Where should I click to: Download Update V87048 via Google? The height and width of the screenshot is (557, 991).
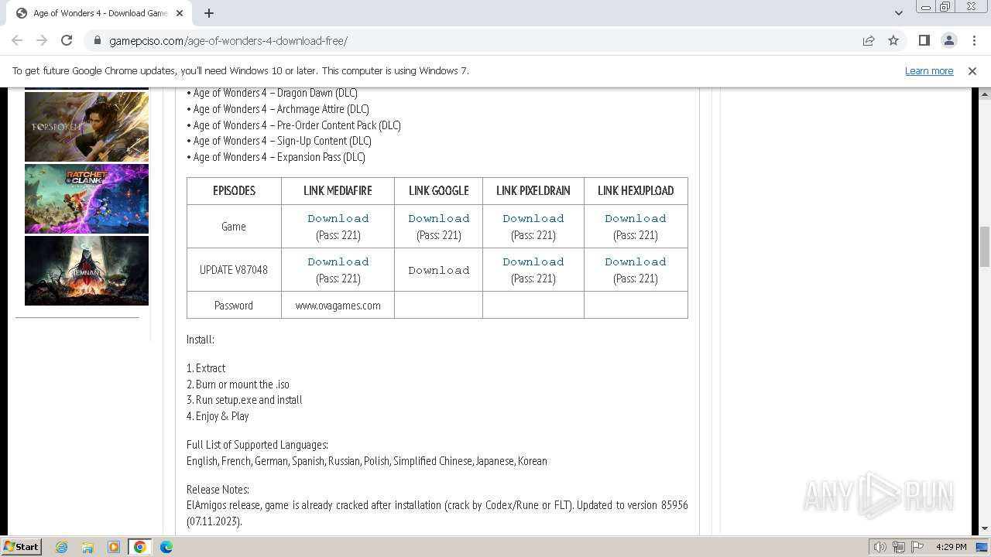(438, 270)
